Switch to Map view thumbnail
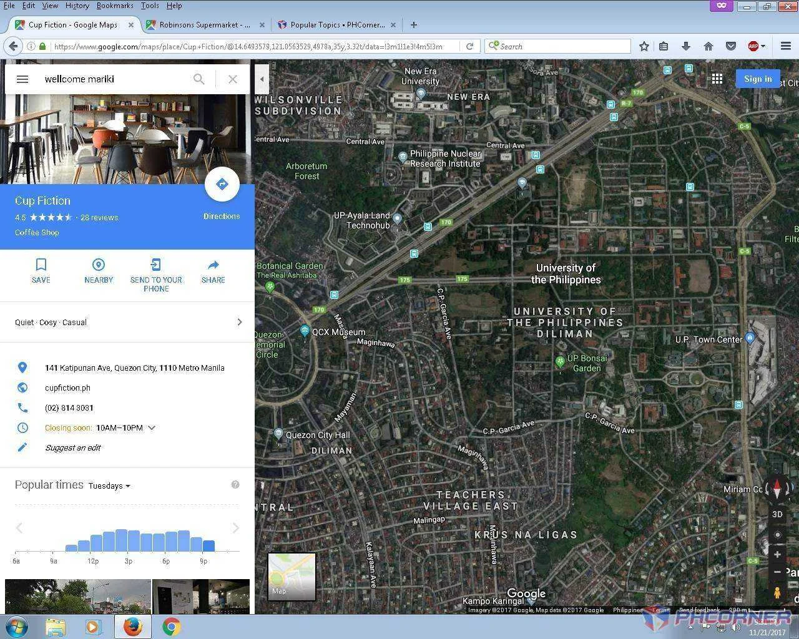Image resolution: width=799 pixels, height=639 pixels. (292, 577)
